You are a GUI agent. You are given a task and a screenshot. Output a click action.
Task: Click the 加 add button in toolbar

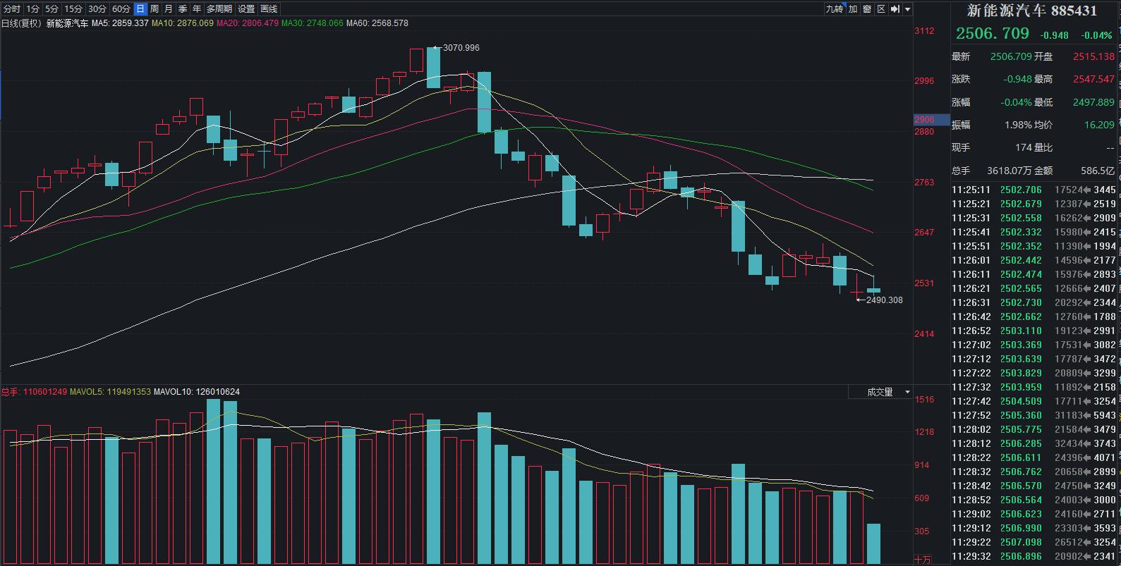pyautogui.click(x=853, y=9)
